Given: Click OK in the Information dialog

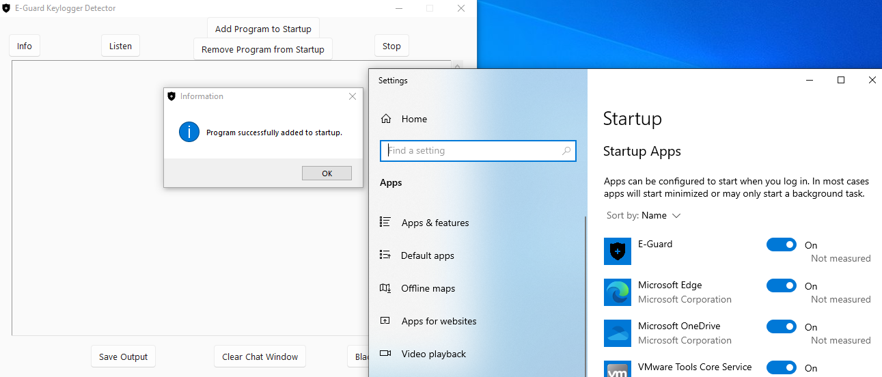Looking at the screenshot, I should point(327,173).
